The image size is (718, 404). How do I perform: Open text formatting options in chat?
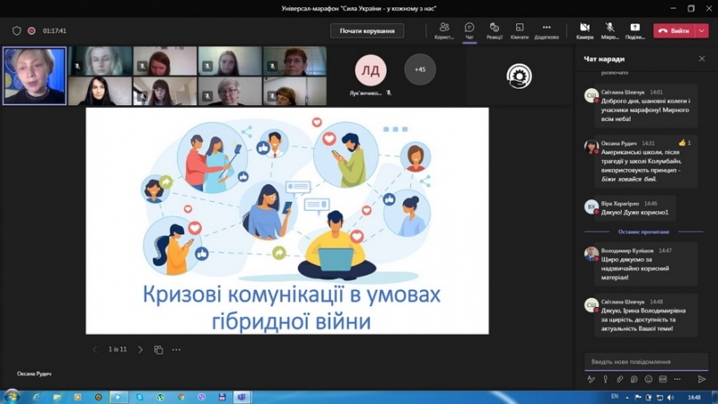click(x=591, y=380)
